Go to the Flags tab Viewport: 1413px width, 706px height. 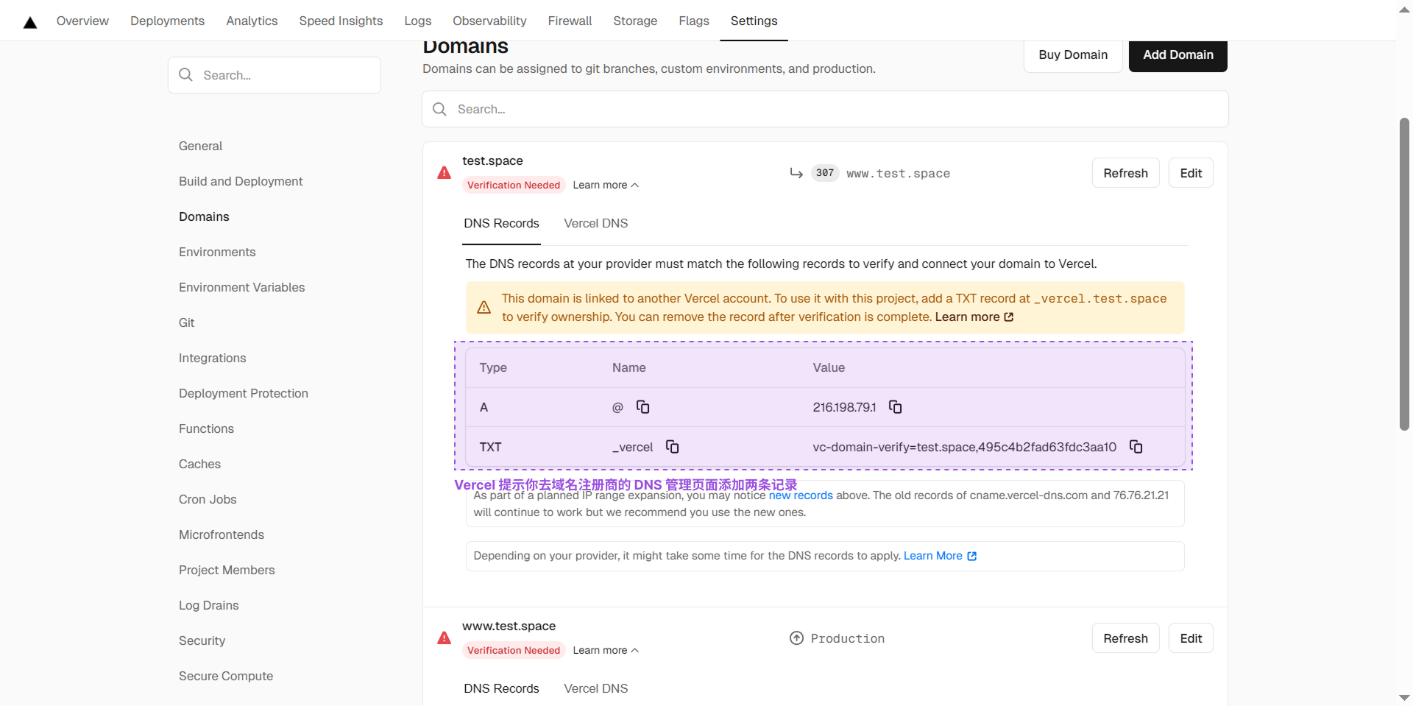694,21
